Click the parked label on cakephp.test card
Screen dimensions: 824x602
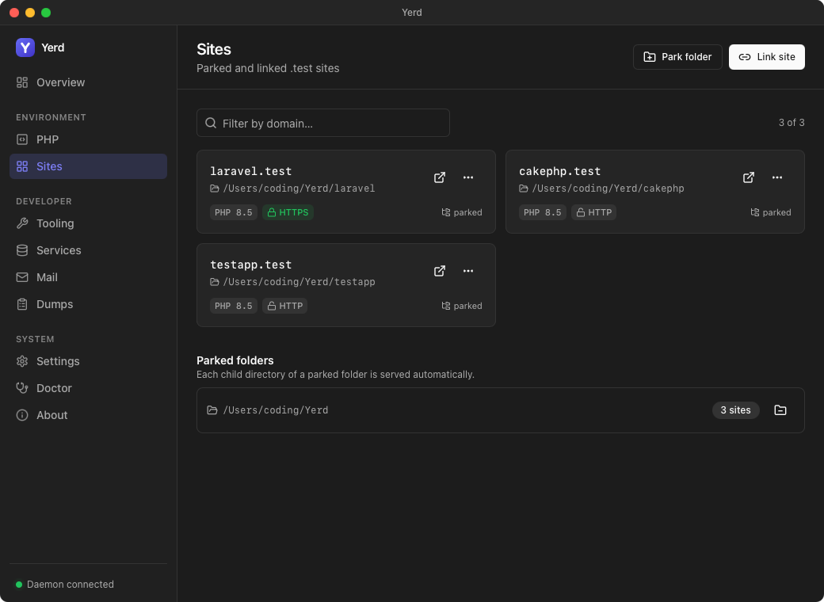pos(771,212)
